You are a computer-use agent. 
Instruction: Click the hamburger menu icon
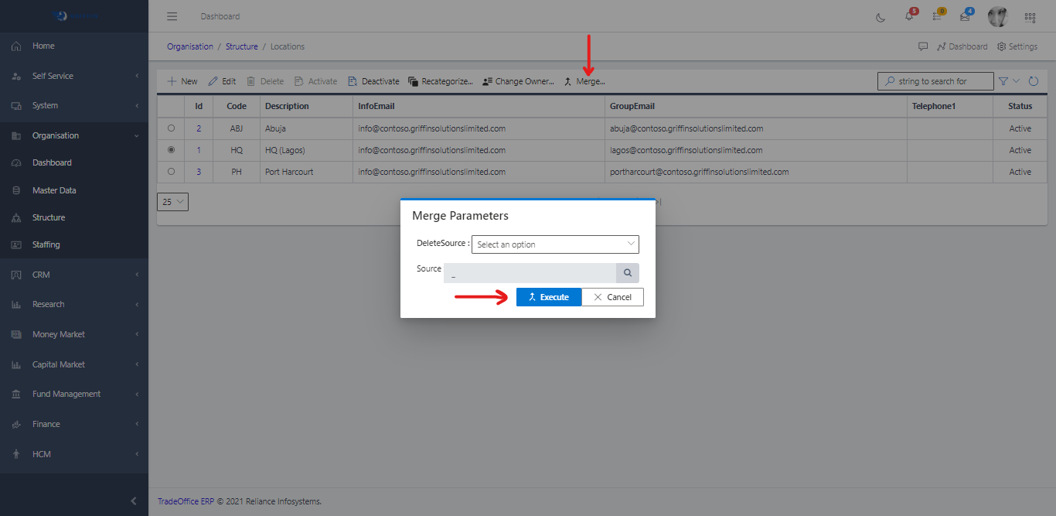pyautogui.click(x=172, y=16)
